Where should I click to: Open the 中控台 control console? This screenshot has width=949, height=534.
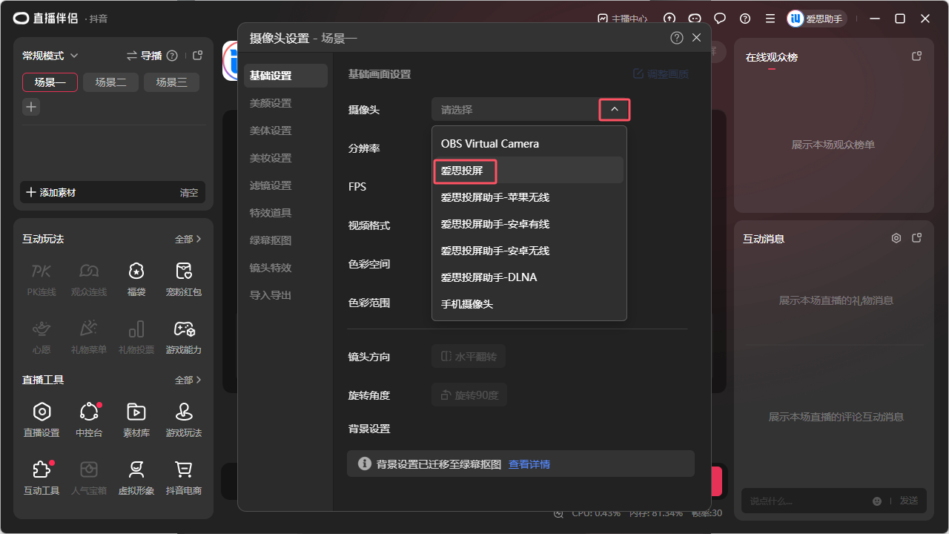click(x=89, y=419)
